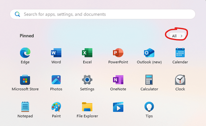This screenshot has width=206, height=126.
Task: Open the Settings gear app
Action: 87,80
